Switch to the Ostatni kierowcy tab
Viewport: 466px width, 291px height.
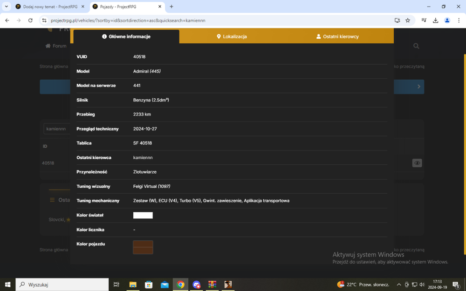337,36
